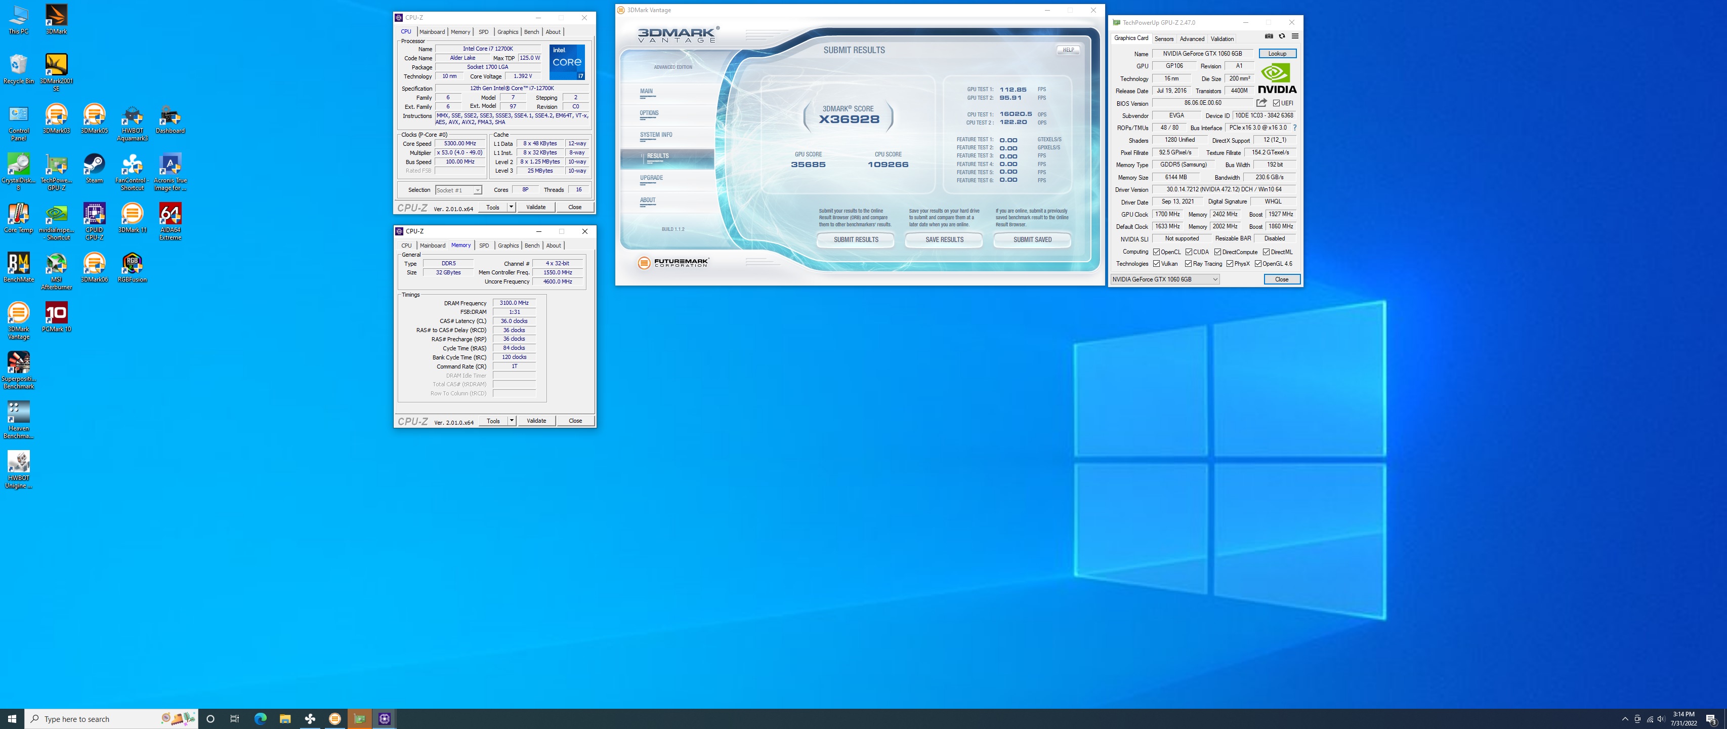
Task: Open Microsoft Edge from the taskbar
Action: pos(260,719)
